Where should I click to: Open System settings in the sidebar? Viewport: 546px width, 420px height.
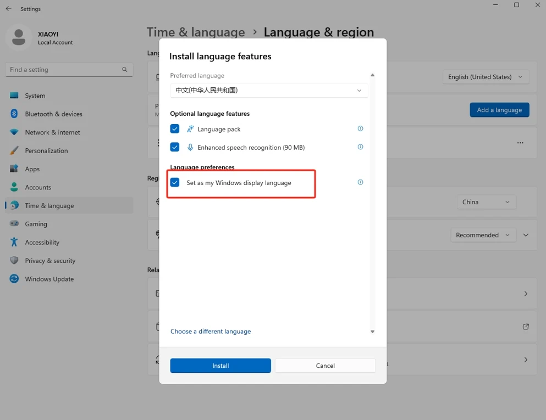69,96
